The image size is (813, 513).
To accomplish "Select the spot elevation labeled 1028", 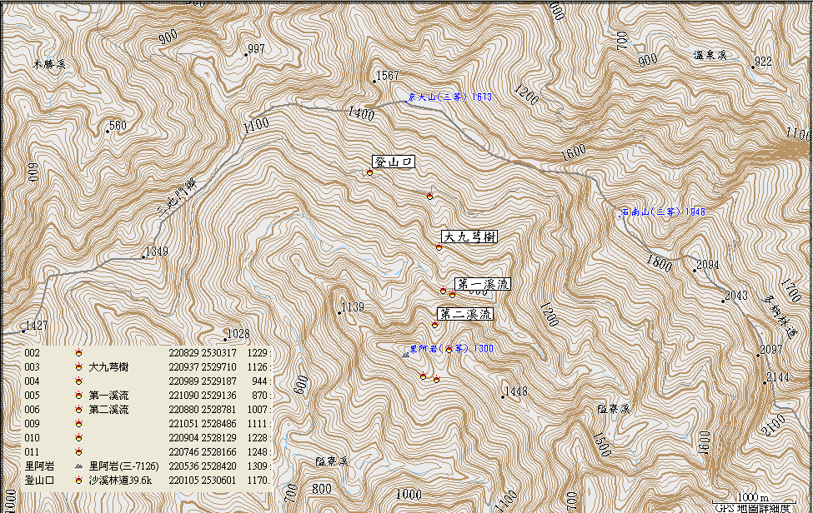I will (237, 335).
